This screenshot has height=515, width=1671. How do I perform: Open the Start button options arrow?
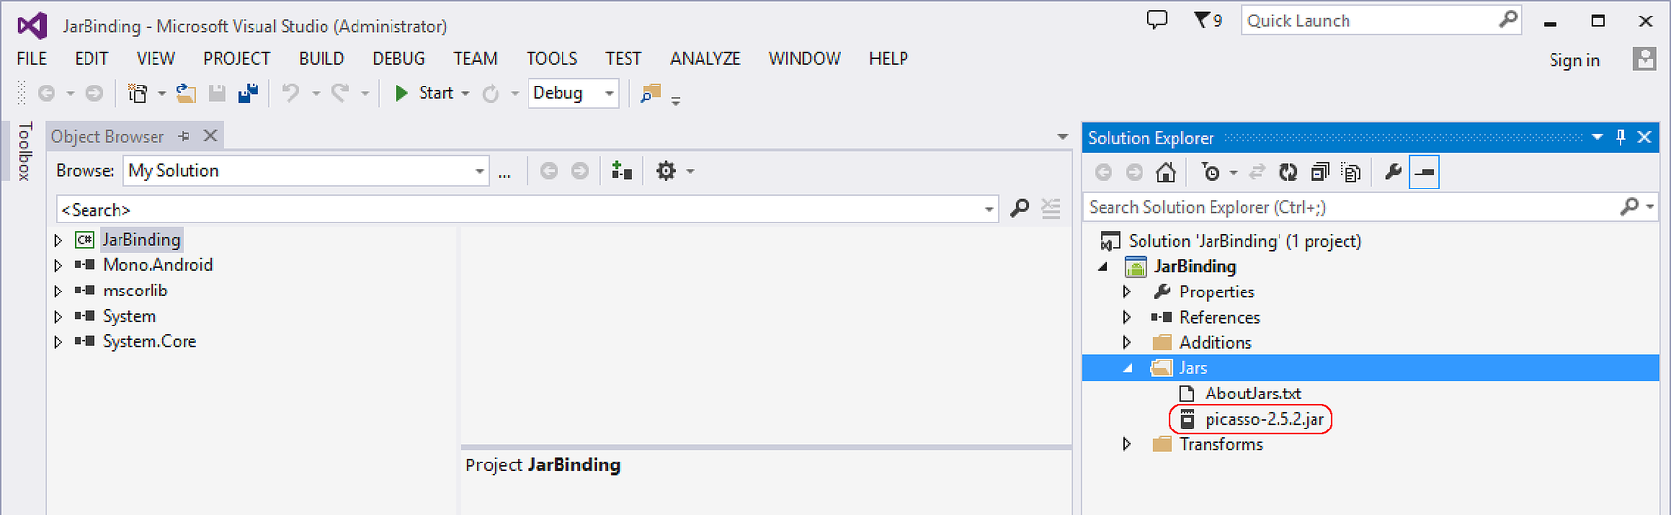coord(465,94)
